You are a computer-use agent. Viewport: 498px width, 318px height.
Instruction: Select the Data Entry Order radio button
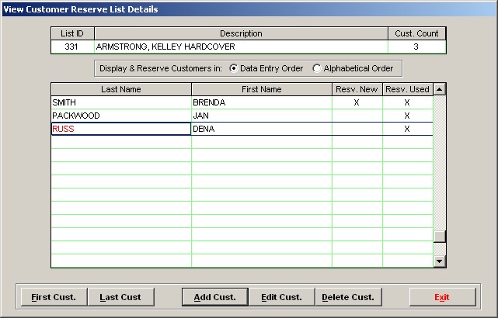coord(233,68)
